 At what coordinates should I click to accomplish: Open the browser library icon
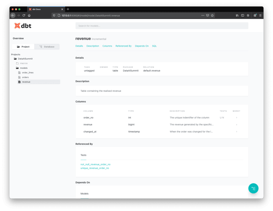pyautogui.click(x=237, y=16)
